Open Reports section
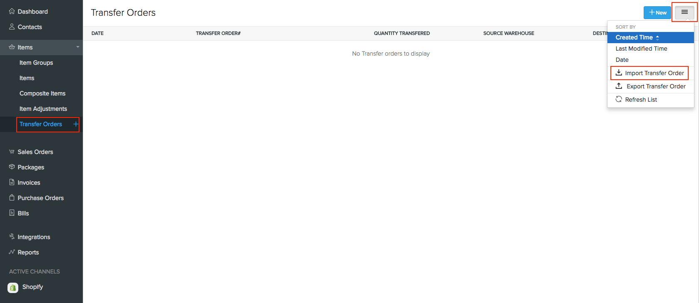The width and height of the screenshot is (699, 303). 28,252
